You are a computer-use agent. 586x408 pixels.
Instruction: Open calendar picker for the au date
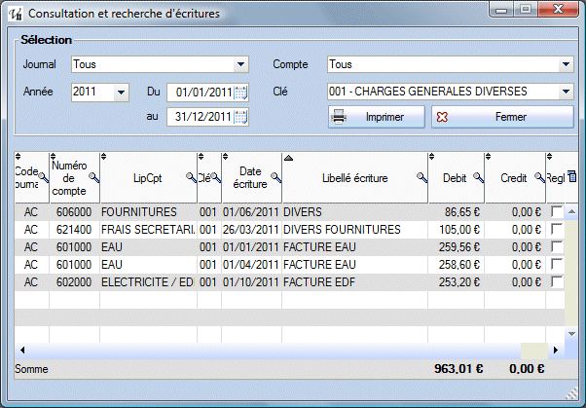tap(241, 117)
